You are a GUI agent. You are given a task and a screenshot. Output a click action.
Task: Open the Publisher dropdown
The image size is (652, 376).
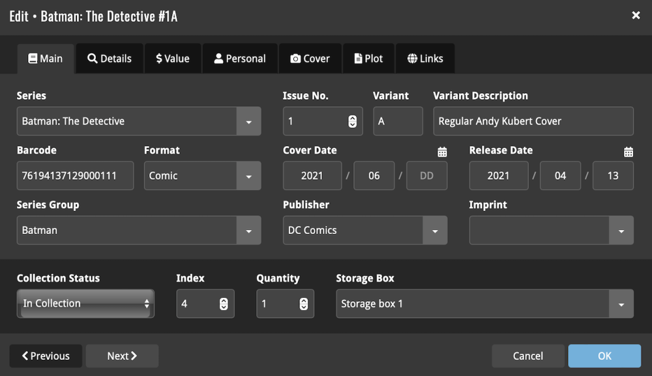pyautogui.click(x=436, y=230)
